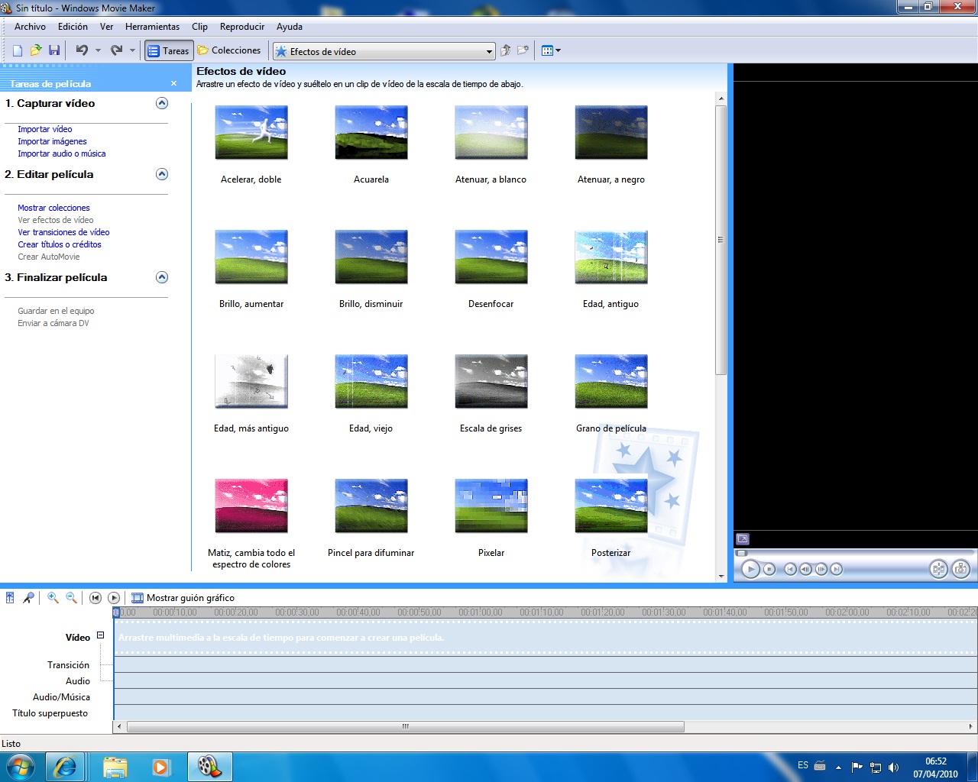The height and width of the screenshot is (782, 978).
Task: Click the split clip icon in the preview monitor
Action: point(938,568)
